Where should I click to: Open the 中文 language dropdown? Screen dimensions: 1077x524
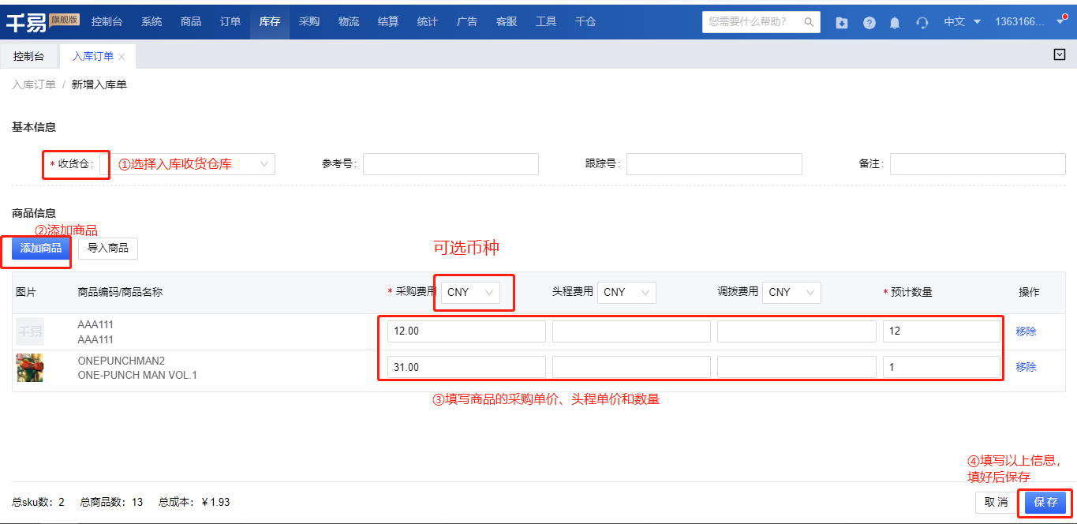[x=963, y=22]
